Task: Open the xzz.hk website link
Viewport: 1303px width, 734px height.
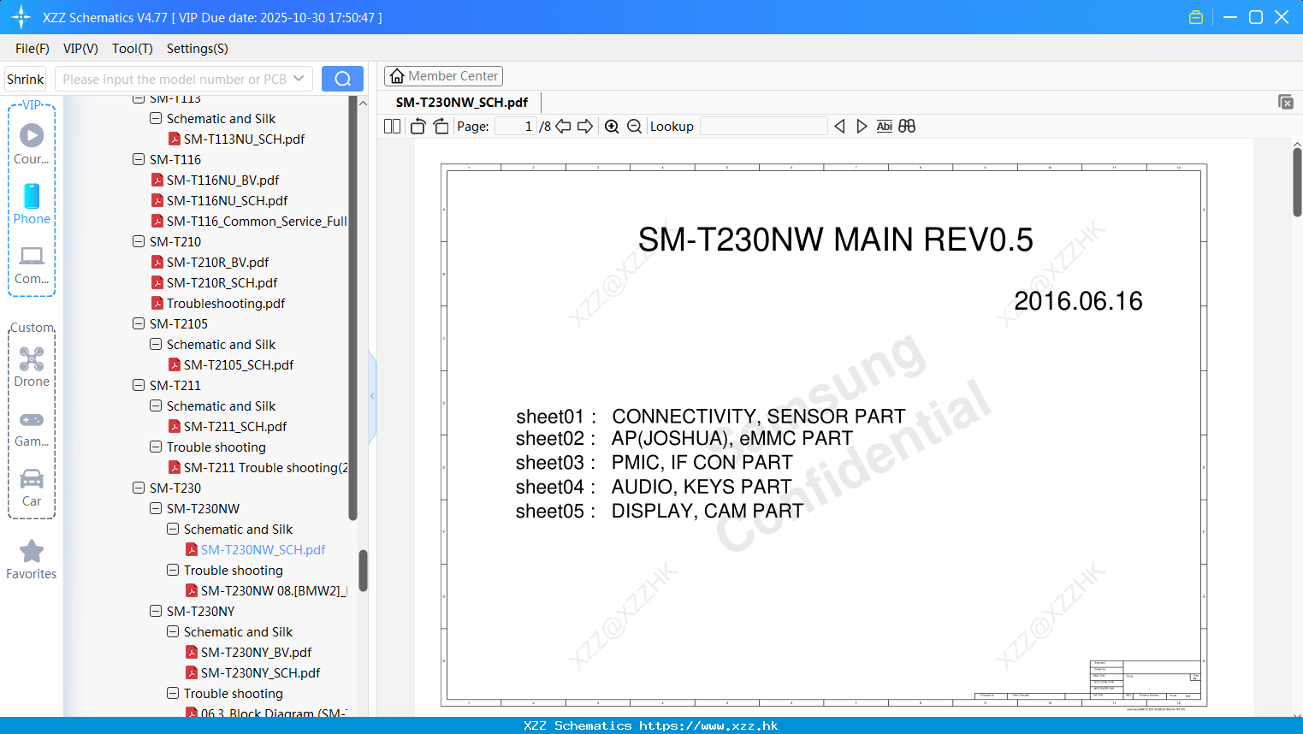Action: click(x=708, y=725)
